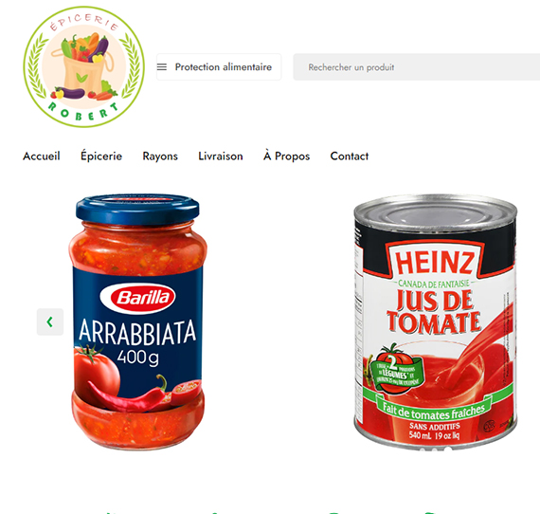
Task: Click the grocery bag illustration in the logo
Action: [84, 65]
